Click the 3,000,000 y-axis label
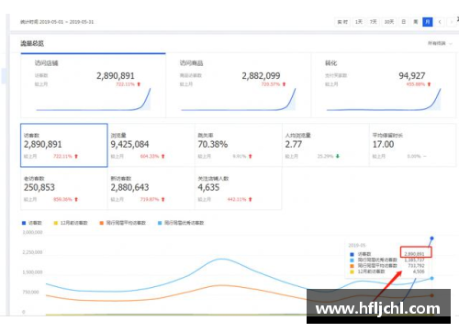This screenshot has height=332, width=459. pyautogui.click(x=32, y=232)
